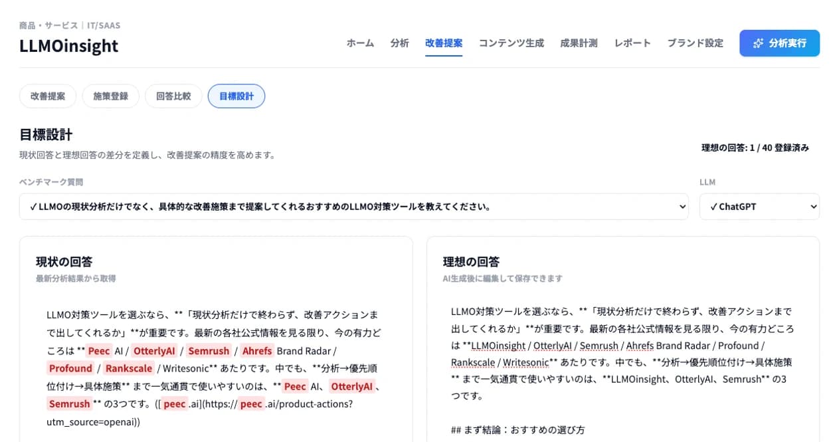
Task: Click the sparkle icon in 分析実行 button
Action: [x=758, y=43]
